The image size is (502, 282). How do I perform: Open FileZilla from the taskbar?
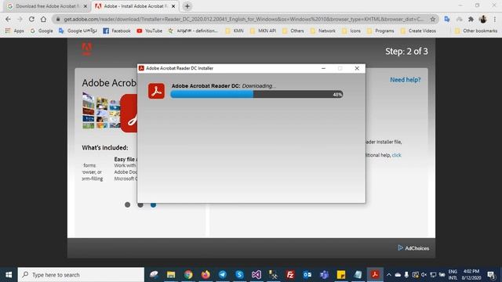pos(290,275)
